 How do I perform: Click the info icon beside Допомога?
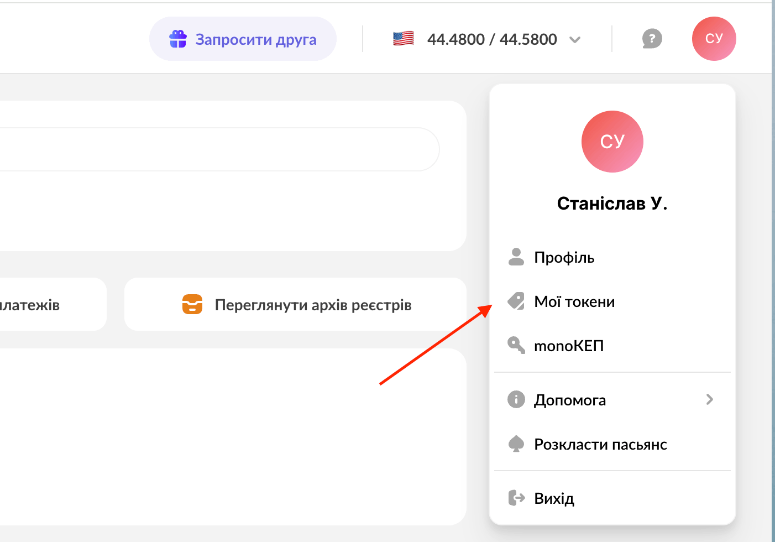[x=516, y=399]
